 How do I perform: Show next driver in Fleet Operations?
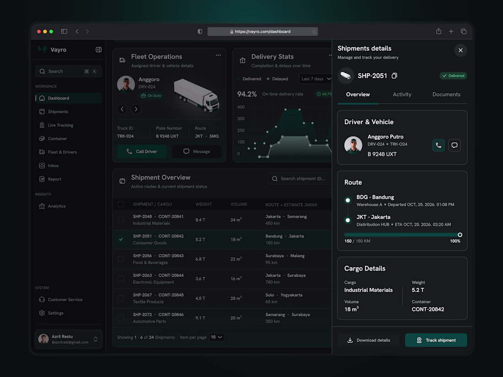136,109
